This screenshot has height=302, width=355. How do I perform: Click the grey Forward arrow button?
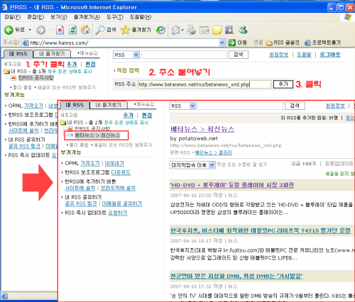[40, 30]
